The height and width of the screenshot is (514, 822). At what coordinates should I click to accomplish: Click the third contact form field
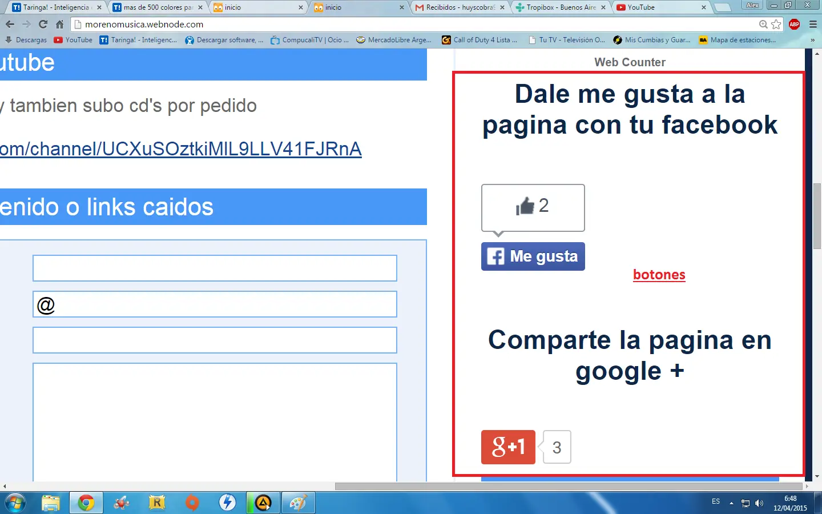215,340
